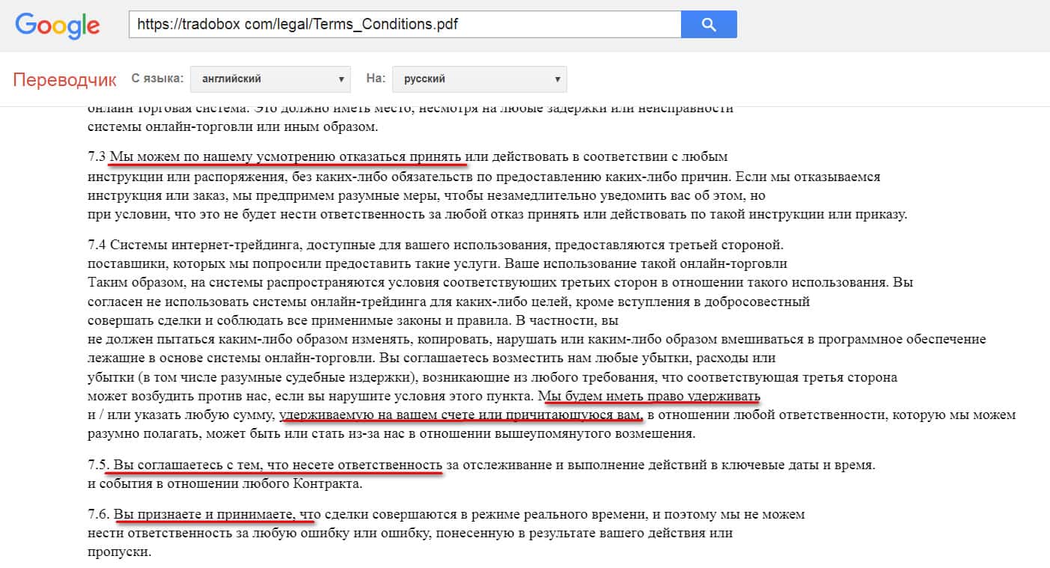Click the "На:" label

point(375,78)
